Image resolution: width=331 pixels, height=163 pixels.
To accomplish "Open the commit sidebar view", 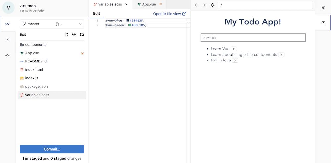I will point(7,55).
